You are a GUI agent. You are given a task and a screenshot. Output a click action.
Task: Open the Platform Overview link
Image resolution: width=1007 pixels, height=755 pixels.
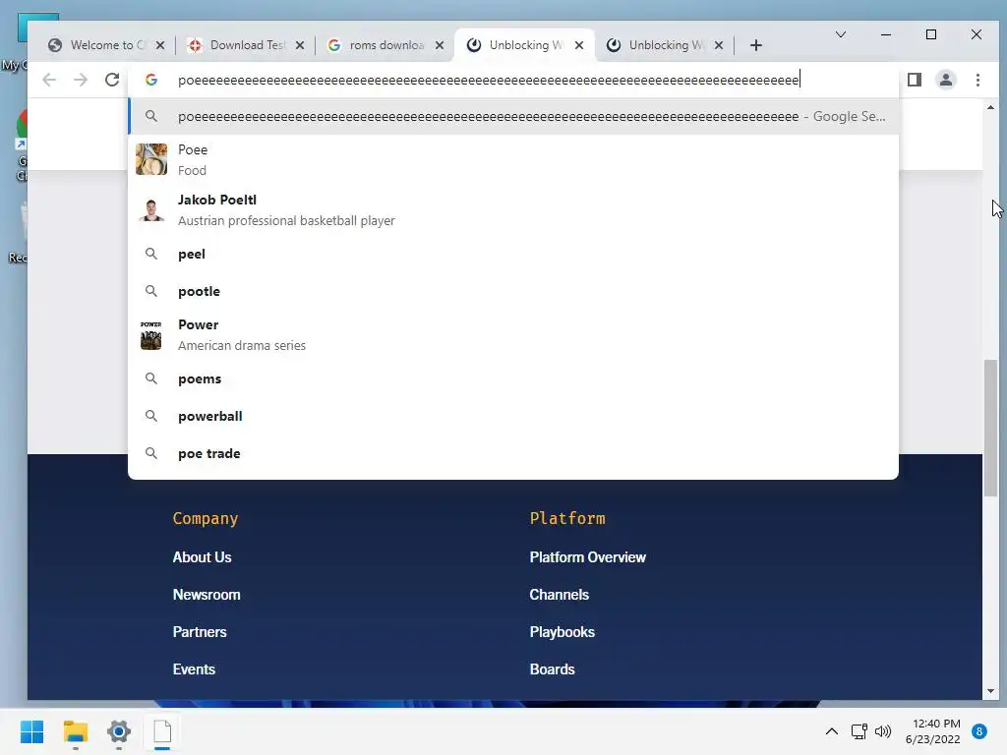coord(588,557)
